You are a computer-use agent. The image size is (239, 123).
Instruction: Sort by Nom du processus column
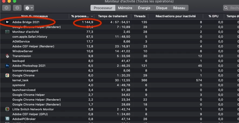click(x=35, y=16)
